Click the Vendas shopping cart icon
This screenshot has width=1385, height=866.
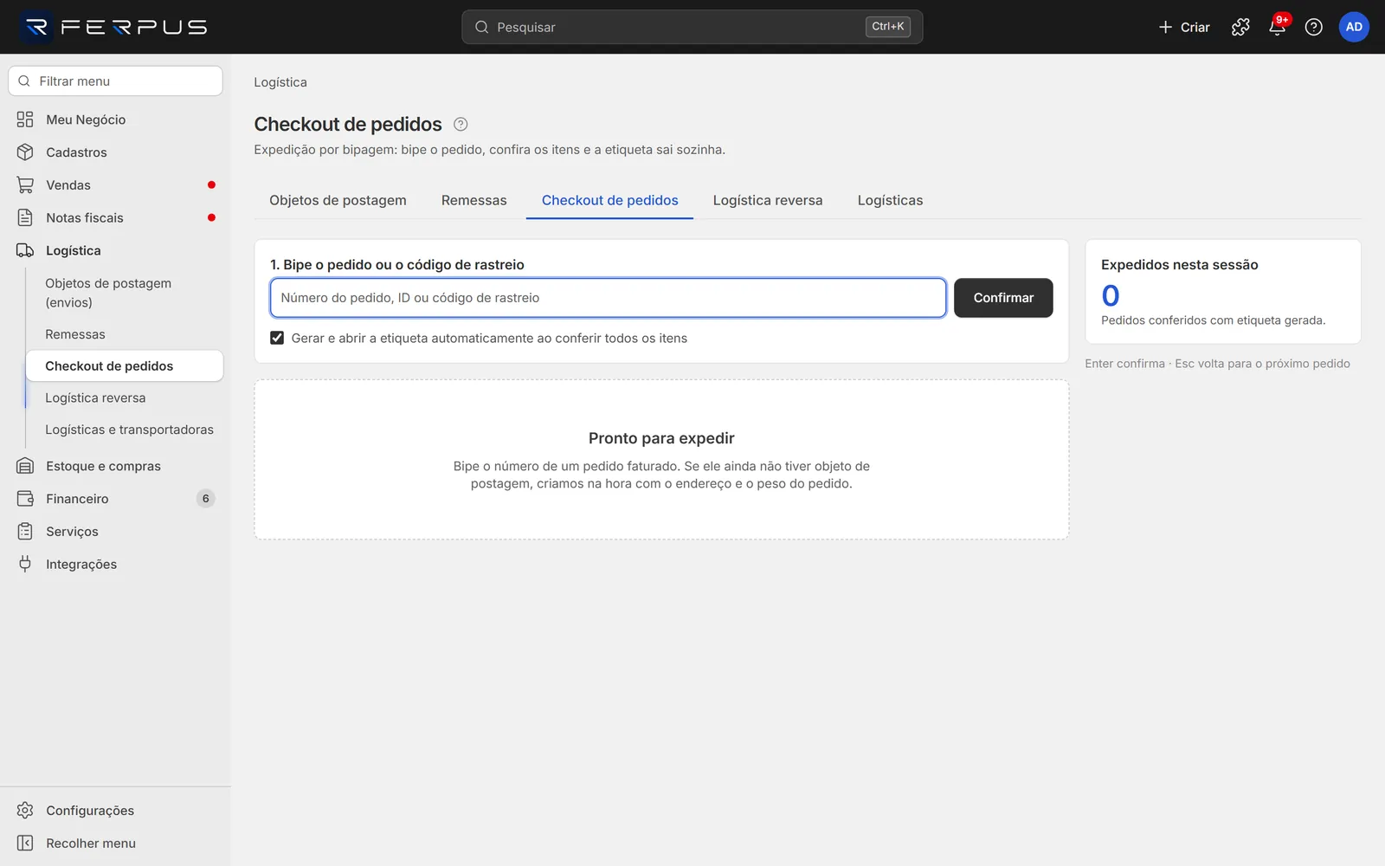25,185
